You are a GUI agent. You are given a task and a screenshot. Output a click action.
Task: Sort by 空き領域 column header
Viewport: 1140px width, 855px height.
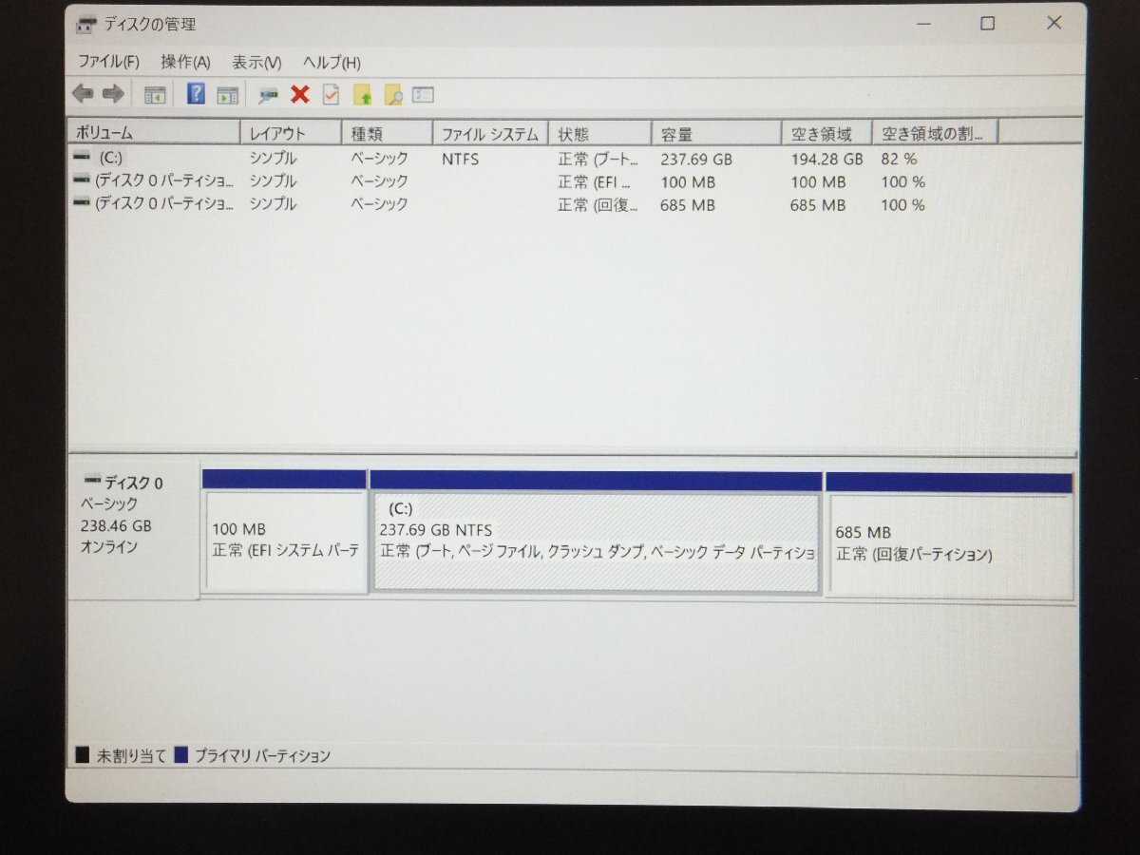(827, 133)
